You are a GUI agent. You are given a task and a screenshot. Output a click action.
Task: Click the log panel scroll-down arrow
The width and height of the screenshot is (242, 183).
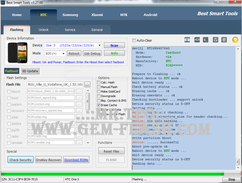238,168
